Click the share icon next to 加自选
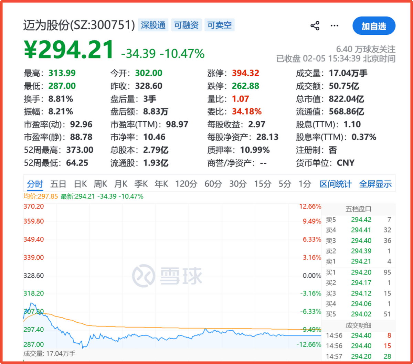Screen dimensions: 413x364 pos(315,25)
